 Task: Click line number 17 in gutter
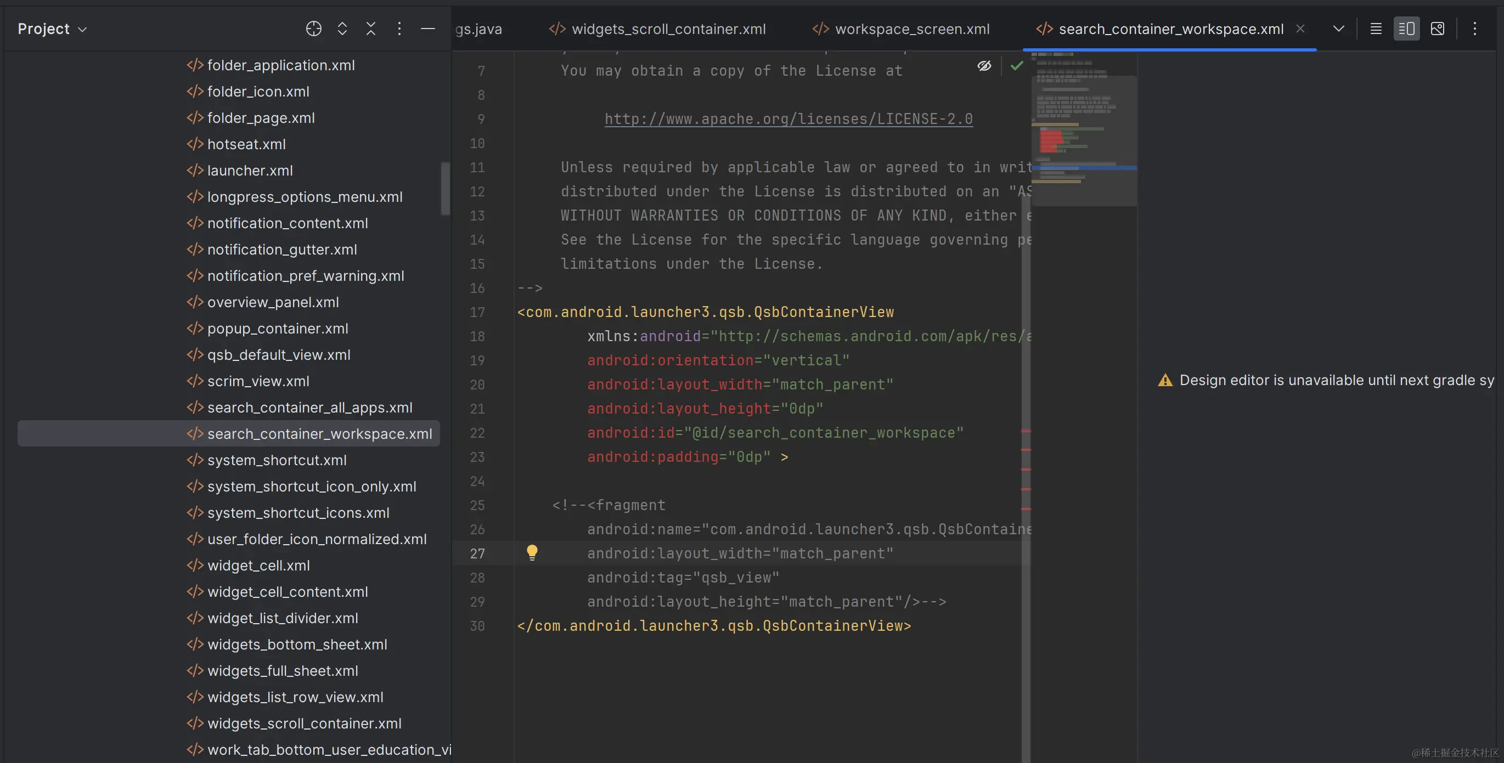477,312
